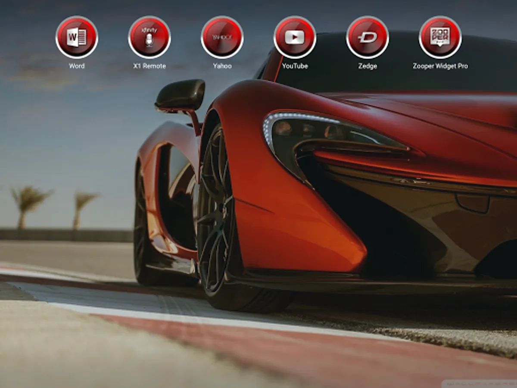Launch the X1 Remote microphone icon
Image resolution: width=517 pixels, height=388 pixels.
click(x=149, y=38)
